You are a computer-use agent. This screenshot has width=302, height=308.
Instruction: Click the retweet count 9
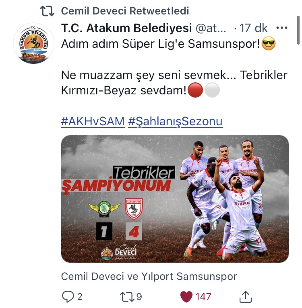139,297
